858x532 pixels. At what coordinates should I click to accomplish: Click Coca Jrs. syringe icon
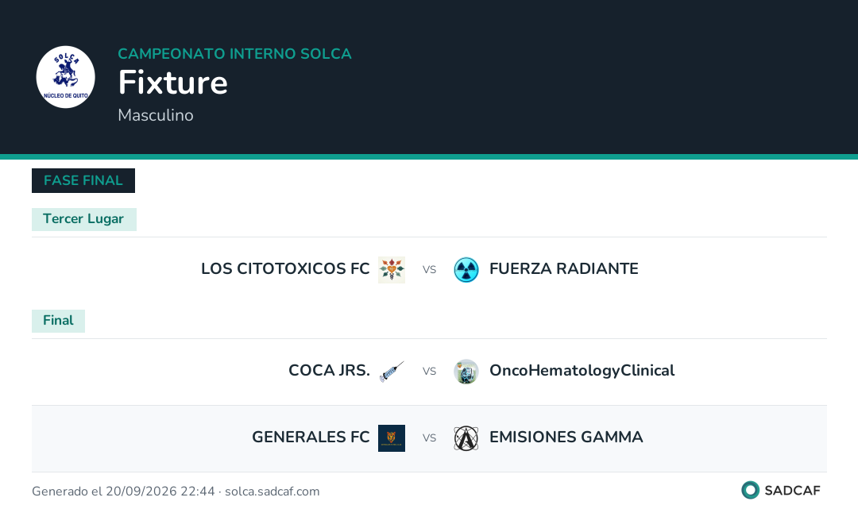coord(392,372)
